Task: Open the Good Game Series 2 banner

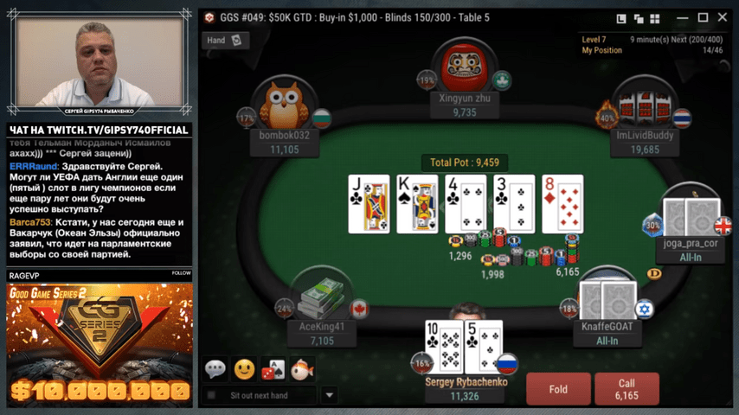Action: click(x=99, y=345)
